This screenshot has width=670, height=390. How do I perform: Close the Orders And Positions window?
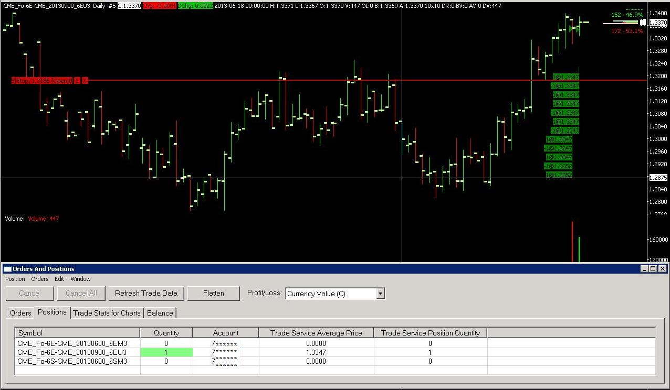[663, 269]
